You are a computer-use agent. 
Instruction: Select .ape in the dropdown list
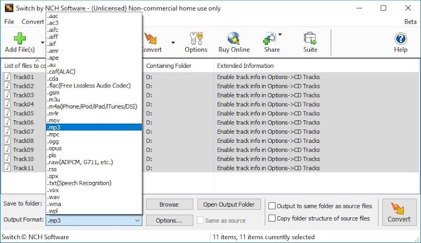pyautogui.click(x=94, y=58)
